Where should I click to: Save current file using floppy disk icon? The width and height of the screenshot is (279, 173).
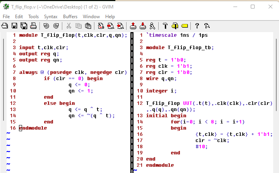[14, 26]
